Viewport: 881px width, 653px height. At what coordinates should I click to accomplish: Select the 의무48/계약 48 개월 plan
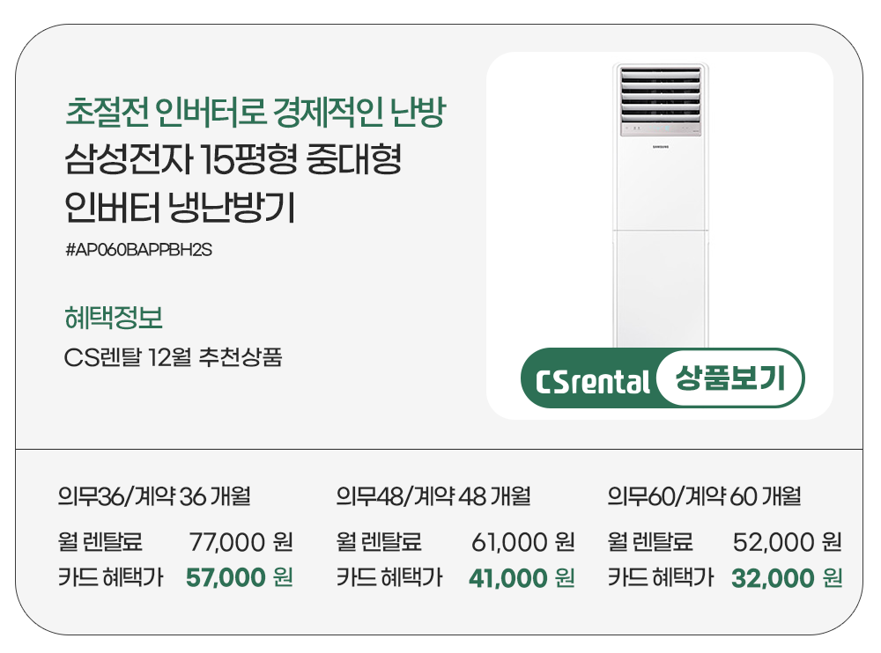click(x=433, y=497)
